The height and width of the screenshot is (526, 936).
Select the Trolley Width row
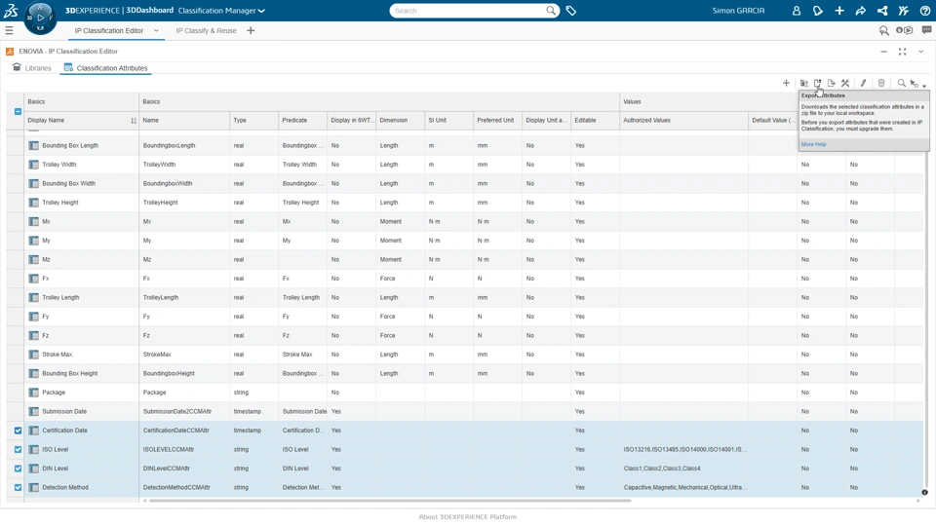(464, 165)
